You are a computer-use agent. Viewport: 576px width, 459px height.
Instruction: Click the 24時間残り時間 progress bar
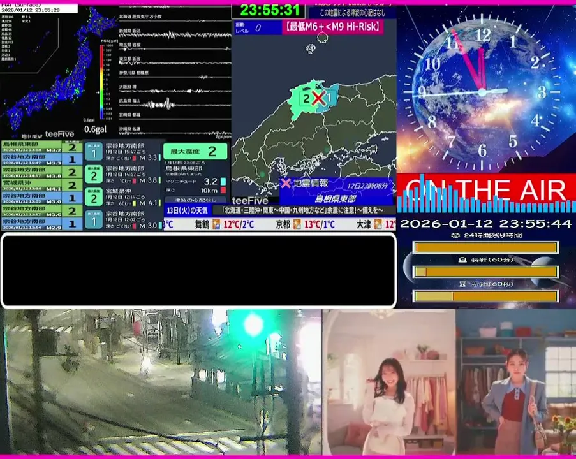(x=486, y=247)
